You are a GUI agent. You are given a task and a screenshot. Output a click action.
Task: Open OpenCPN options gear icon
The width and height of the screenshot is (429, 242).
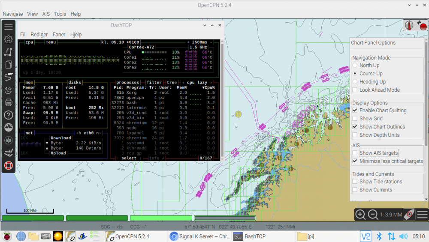coord(9,39)
